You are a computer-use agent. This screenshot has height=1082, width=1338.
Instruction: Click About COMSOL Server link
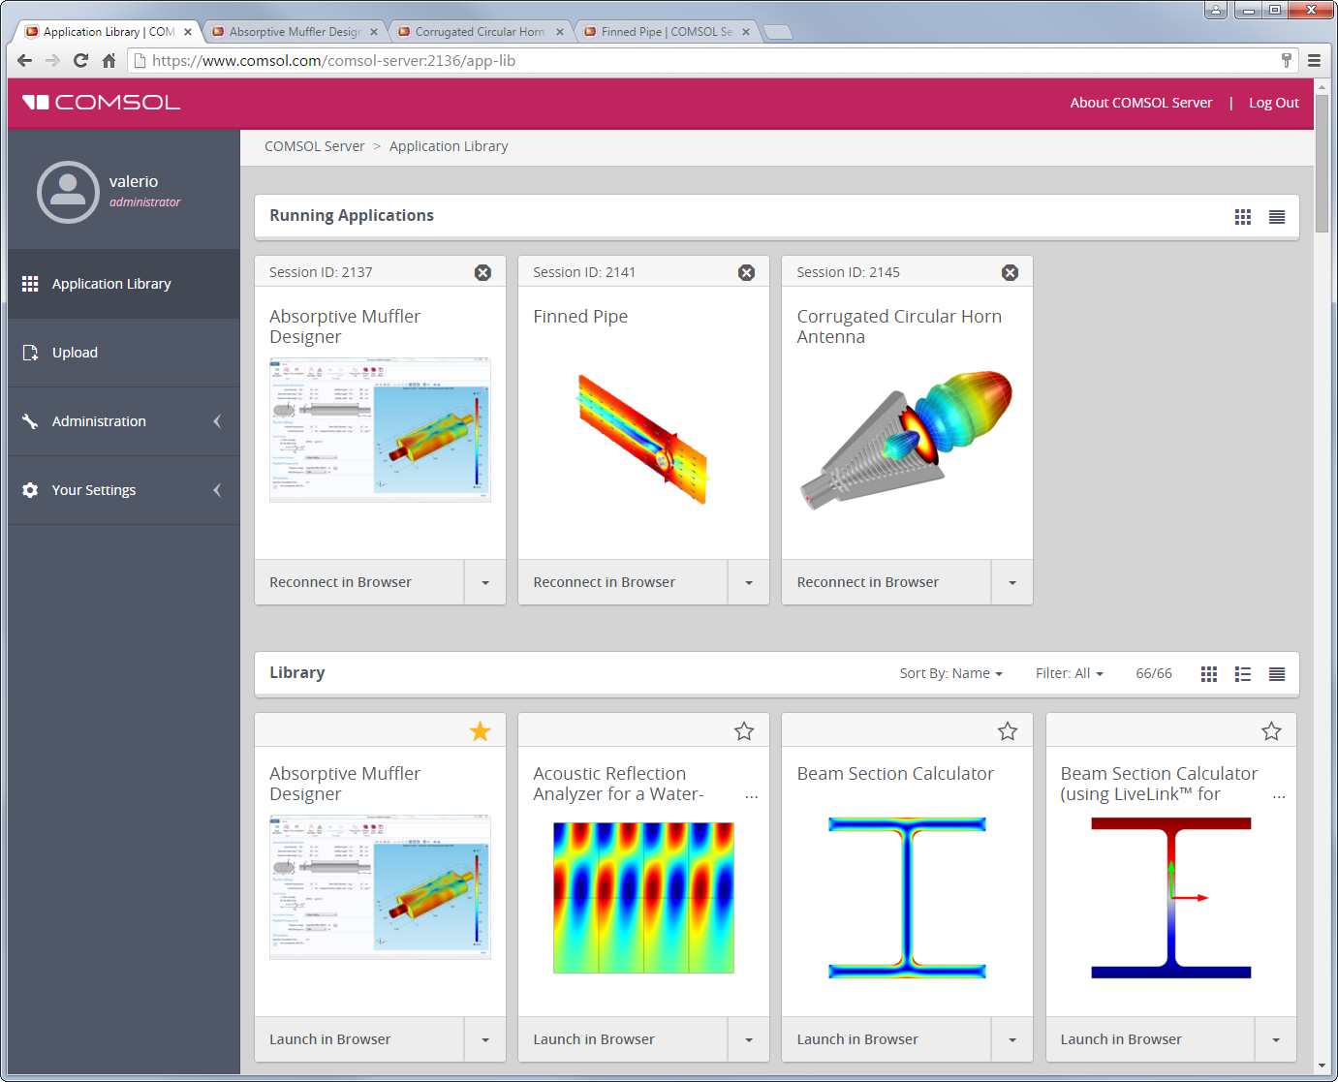(x=1141, y=103)
